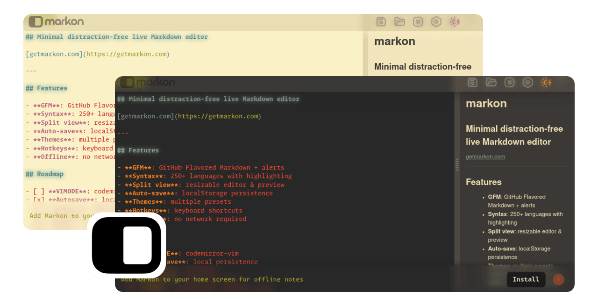
Task: Click the split view handle between editor and preview
Action: pos(457,164)
